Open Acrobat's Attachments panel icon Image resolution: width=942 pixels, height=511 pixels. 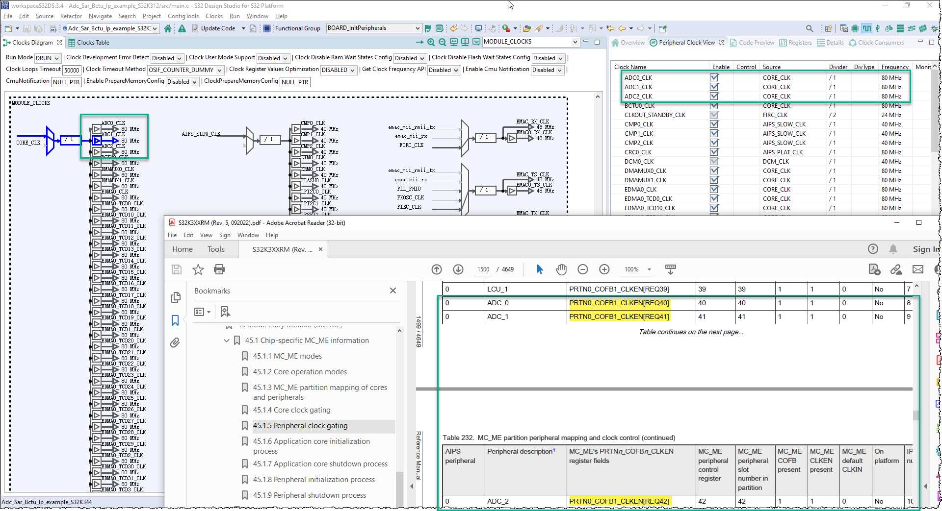(175, 342)
